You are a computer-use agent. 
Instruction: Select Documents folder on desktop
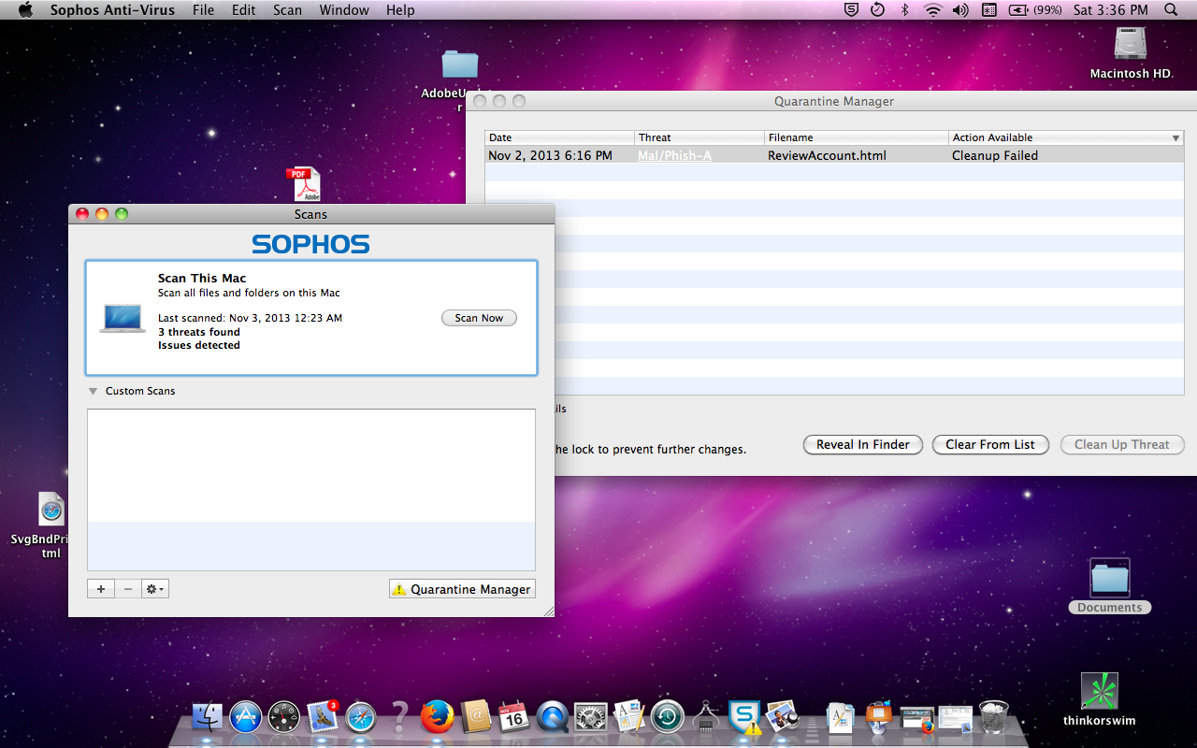tap(1110, 586)
